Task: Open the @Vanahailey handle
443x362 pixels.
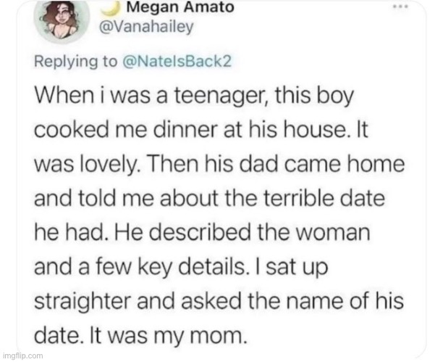Action: (x=147, y=27)
